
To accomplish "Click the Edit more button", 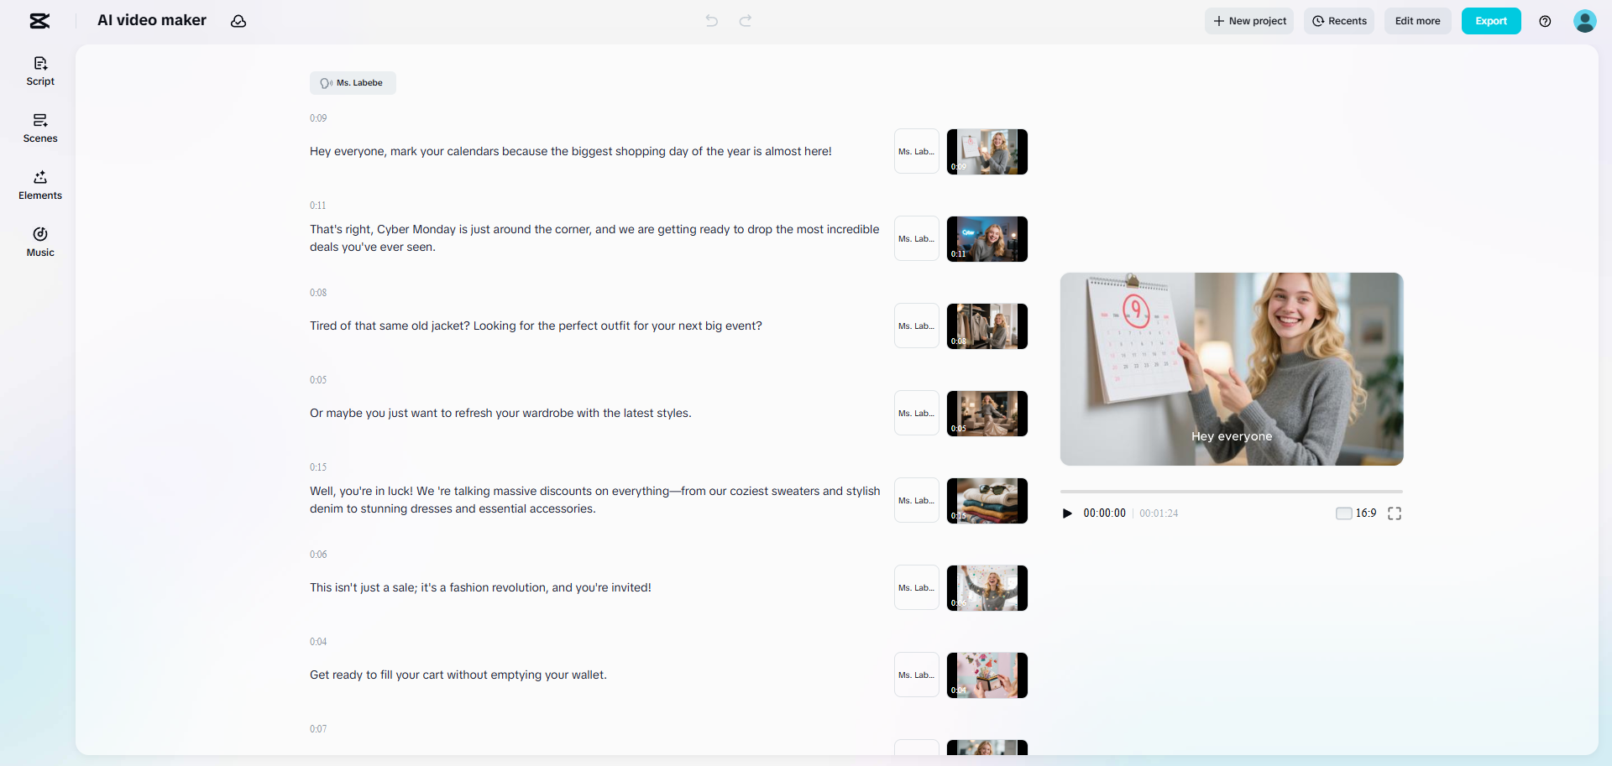I will [1418, 21].
